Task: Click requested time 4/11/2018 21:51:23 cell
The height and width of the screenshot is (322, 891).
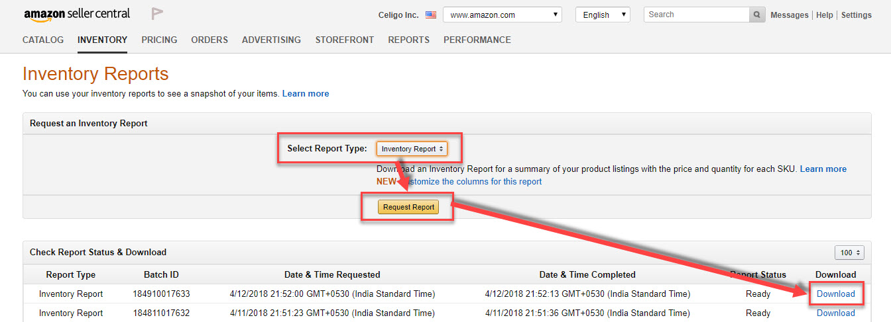Action: (x=332, y=313)
